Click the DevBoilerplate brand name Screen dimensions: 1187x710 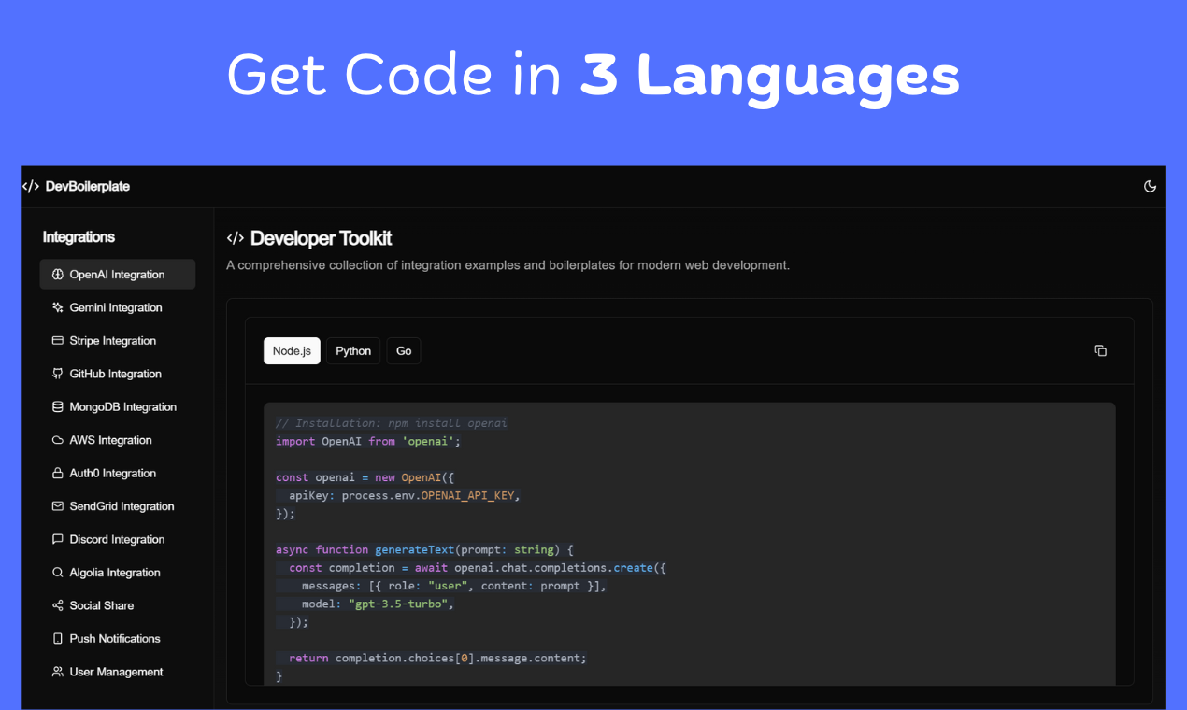tap(88, 186)
